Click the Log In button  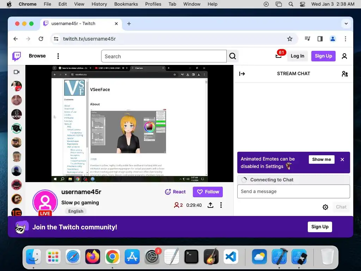tap(298, 56)
